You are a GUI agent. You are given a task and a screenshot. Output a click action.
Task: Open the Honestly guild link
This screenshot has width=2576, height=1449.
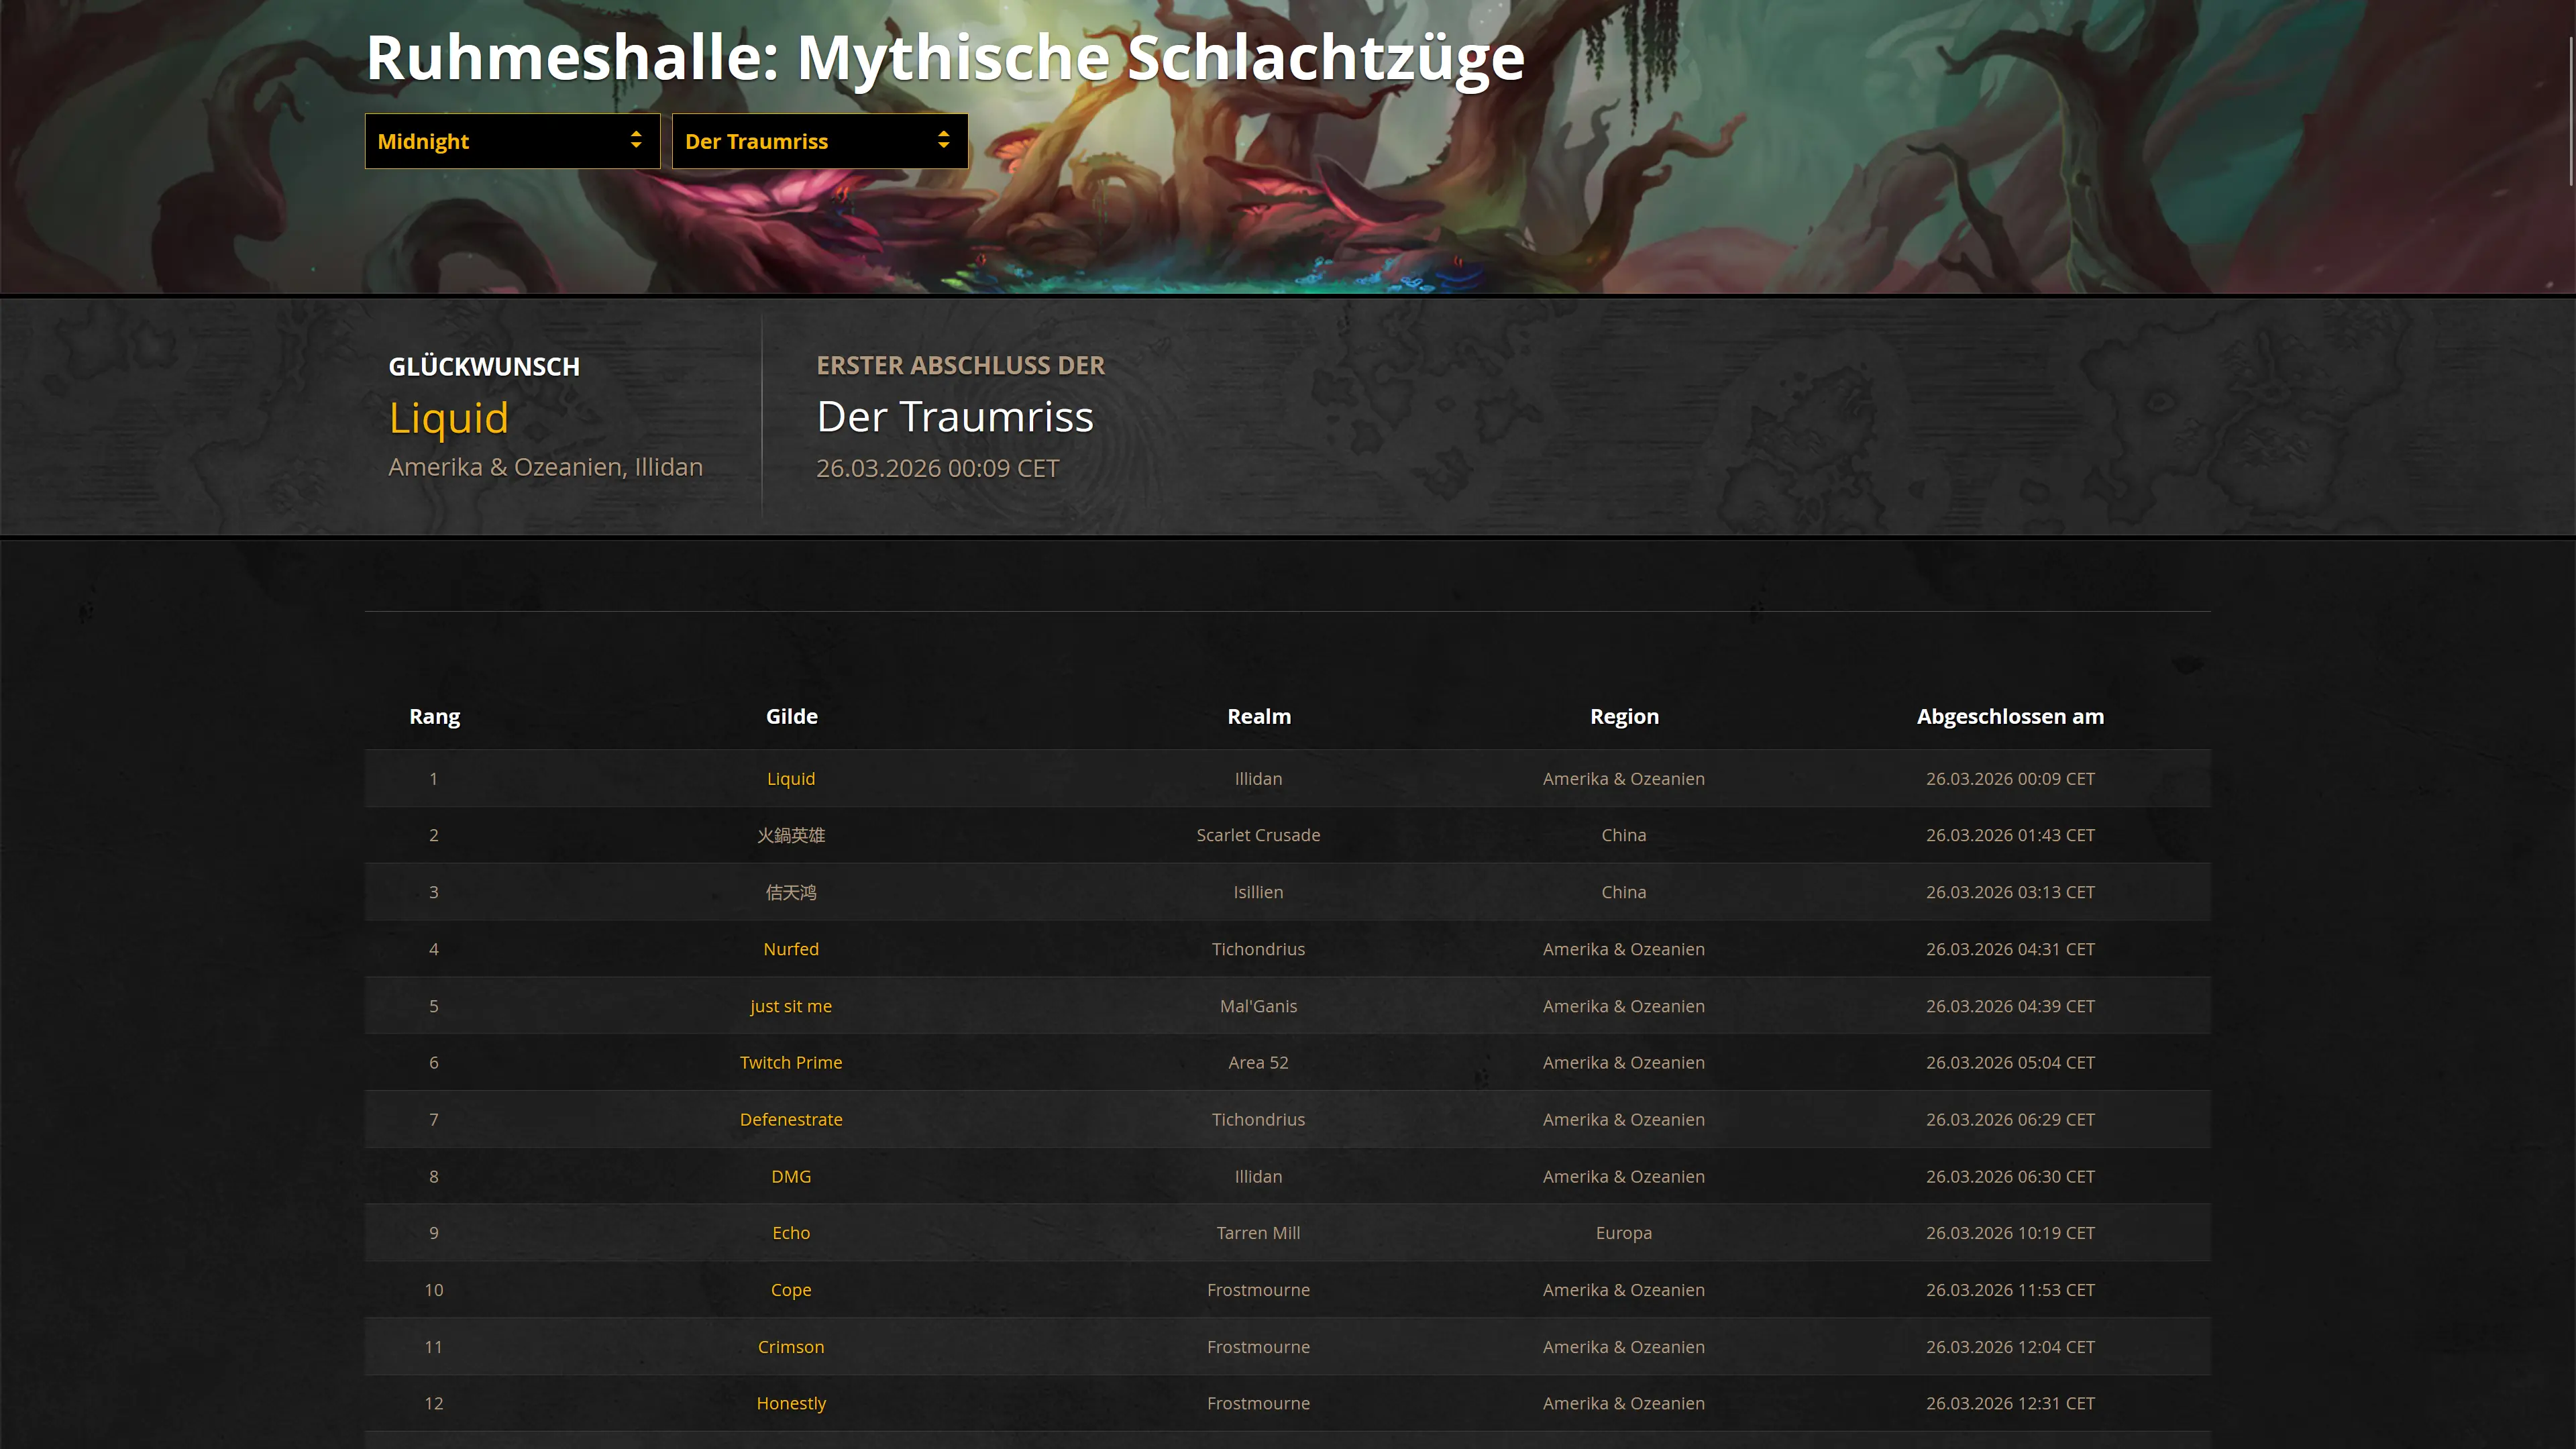click(790, 1403)
